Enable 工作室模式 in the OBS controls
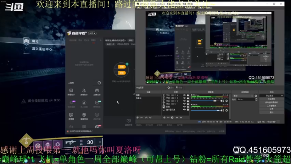 point(271,106)
